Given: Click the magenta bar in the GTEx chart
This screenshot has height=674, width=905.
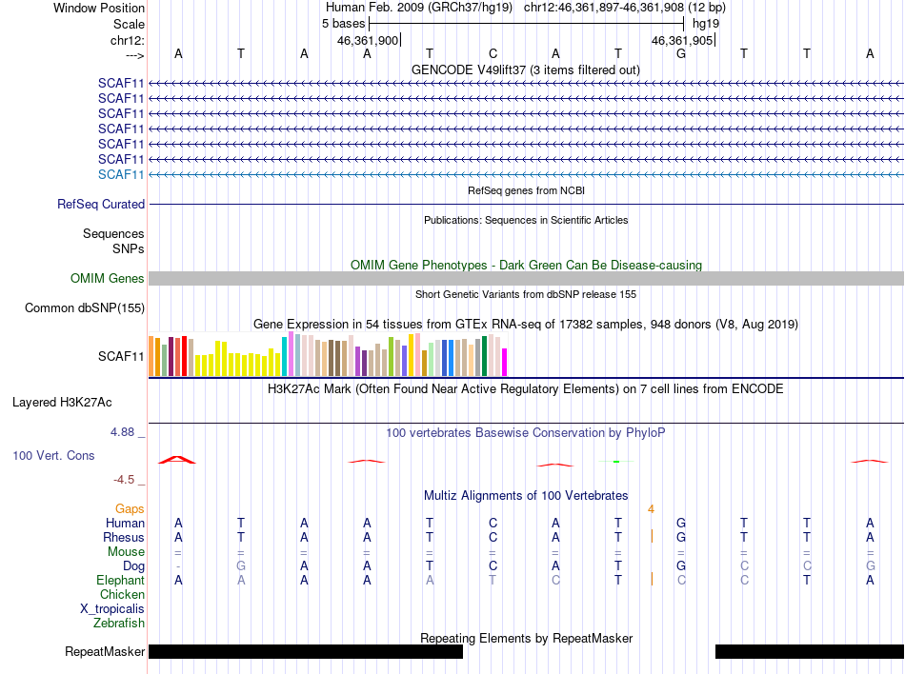Looking at the screenshot, I should click(x=505, y=362).
